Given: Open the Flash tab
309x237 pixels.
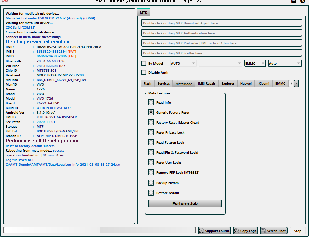Looking at the screenshot, I should (147, 84).
